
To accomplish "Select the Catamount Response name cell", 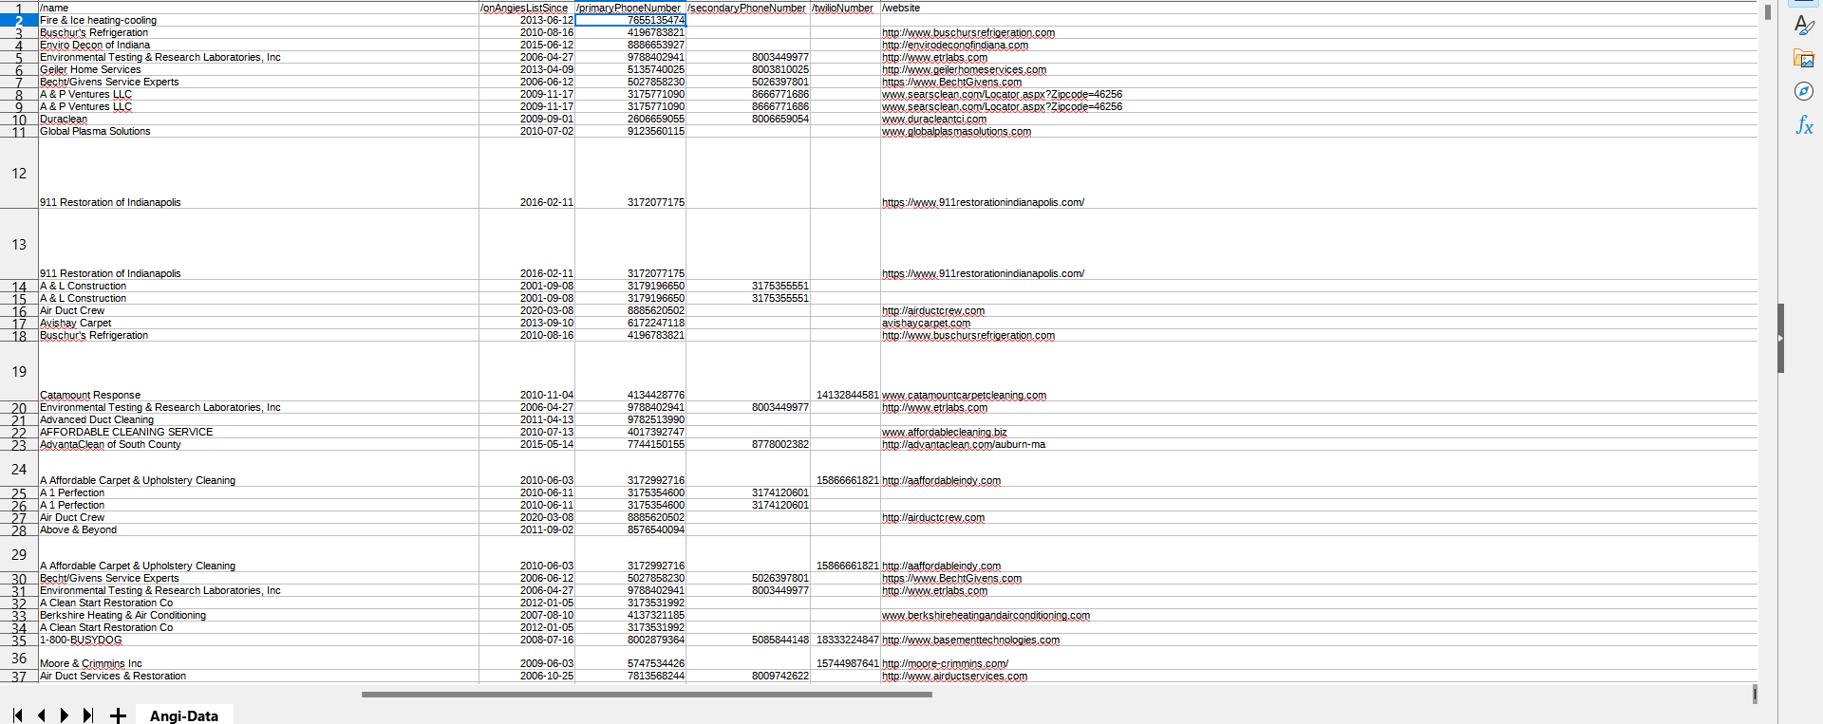I will pos(90,395).
